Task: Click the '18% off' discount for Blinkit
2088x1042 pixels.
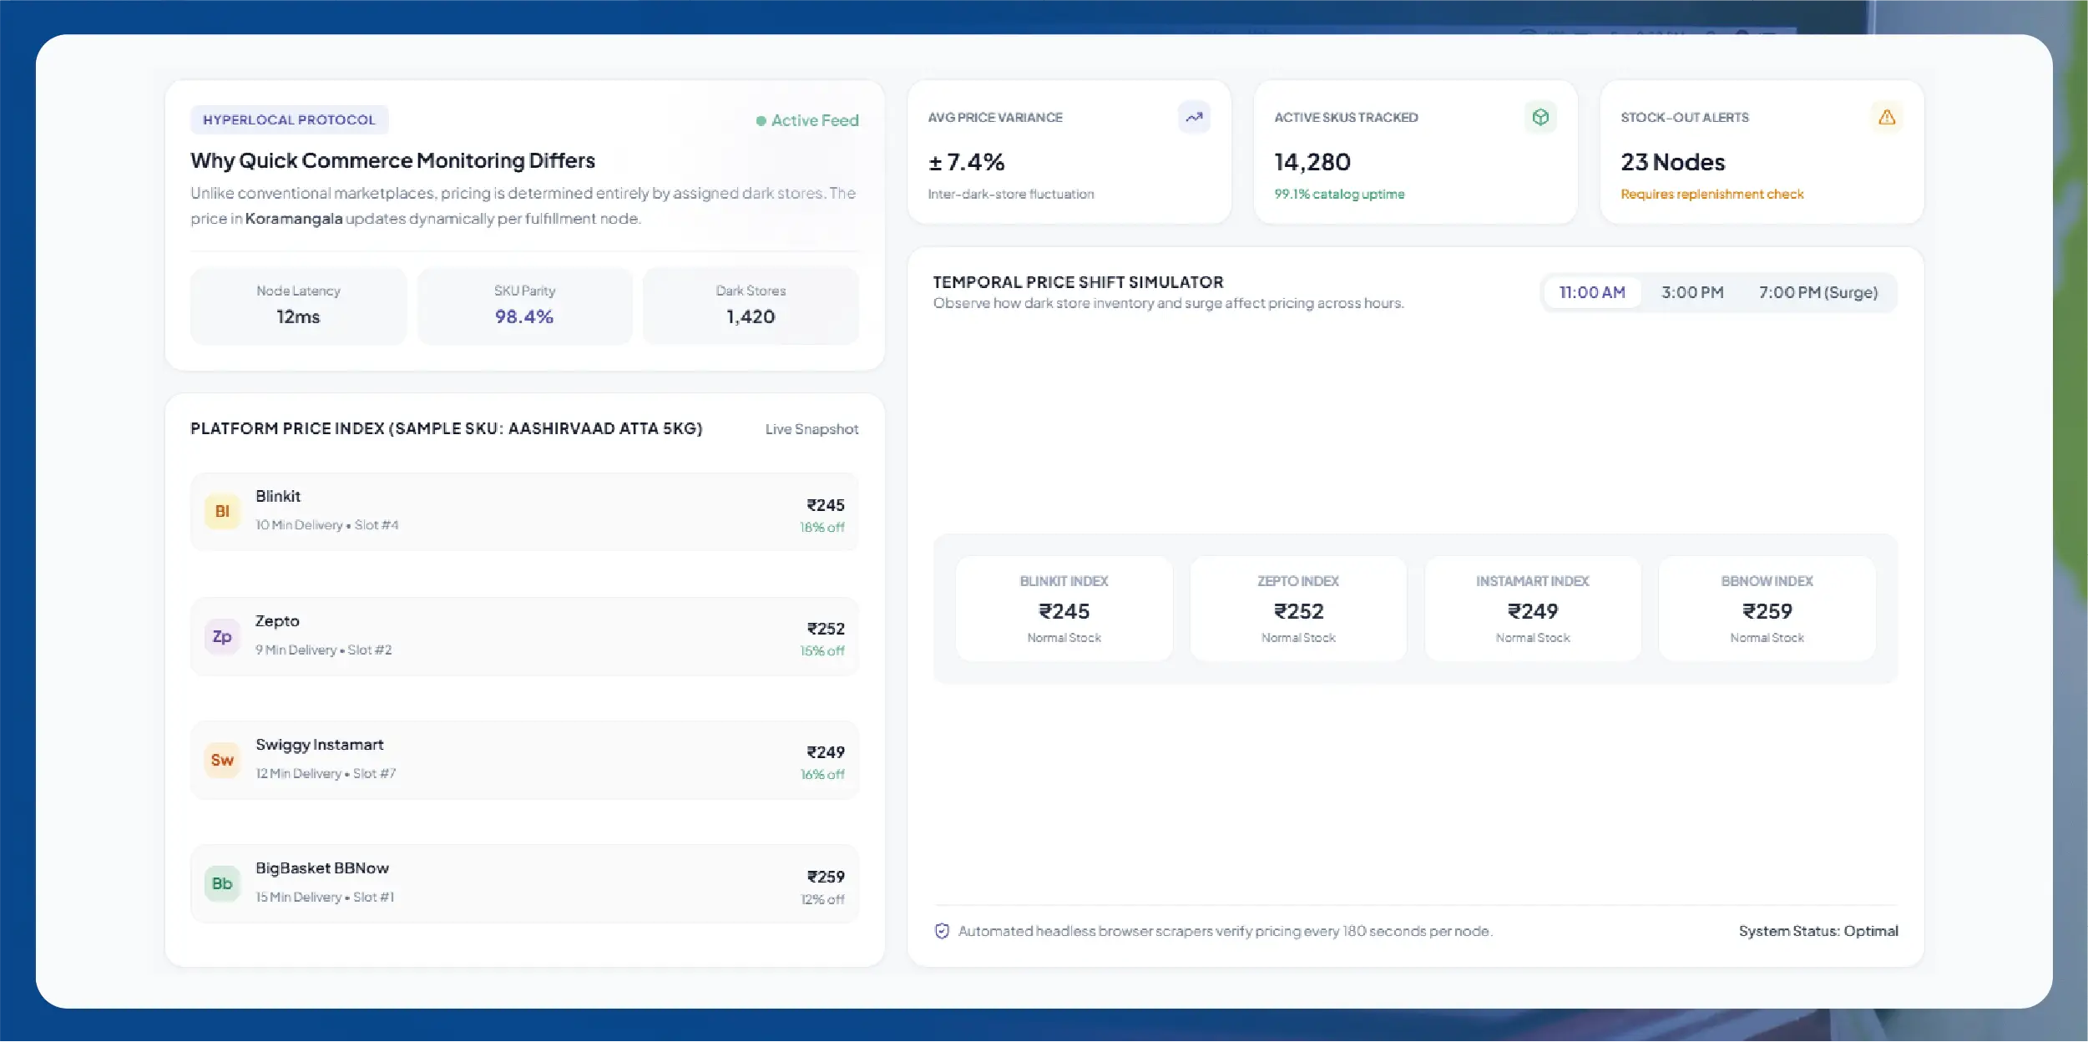Action: pos(822,528)
